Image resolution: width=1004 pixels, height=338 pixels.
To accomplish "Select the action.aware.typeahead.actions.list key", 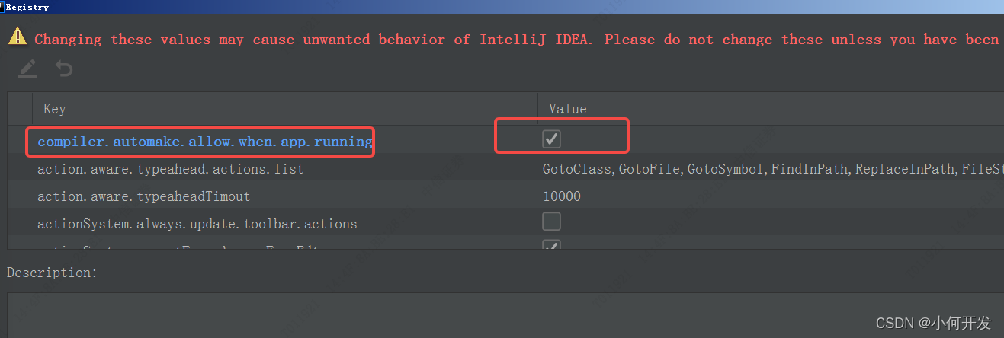I will [170, 169].
